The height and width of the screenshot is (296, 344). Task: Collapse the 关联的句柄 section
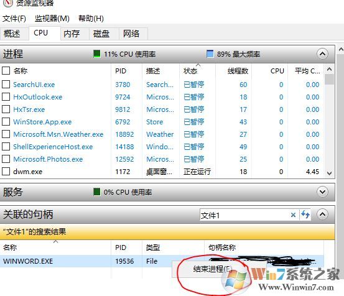click(x=322, y=214)
